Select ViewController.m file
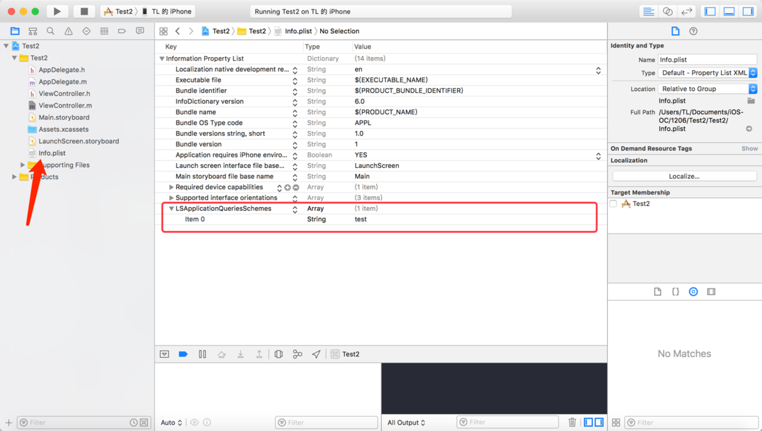762x431 pixels. pyautogui.click(x=65, y=105)
